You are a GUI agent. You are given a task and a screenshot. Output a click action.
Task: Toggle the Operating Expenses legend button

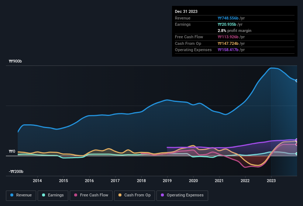tap(182, 195)
